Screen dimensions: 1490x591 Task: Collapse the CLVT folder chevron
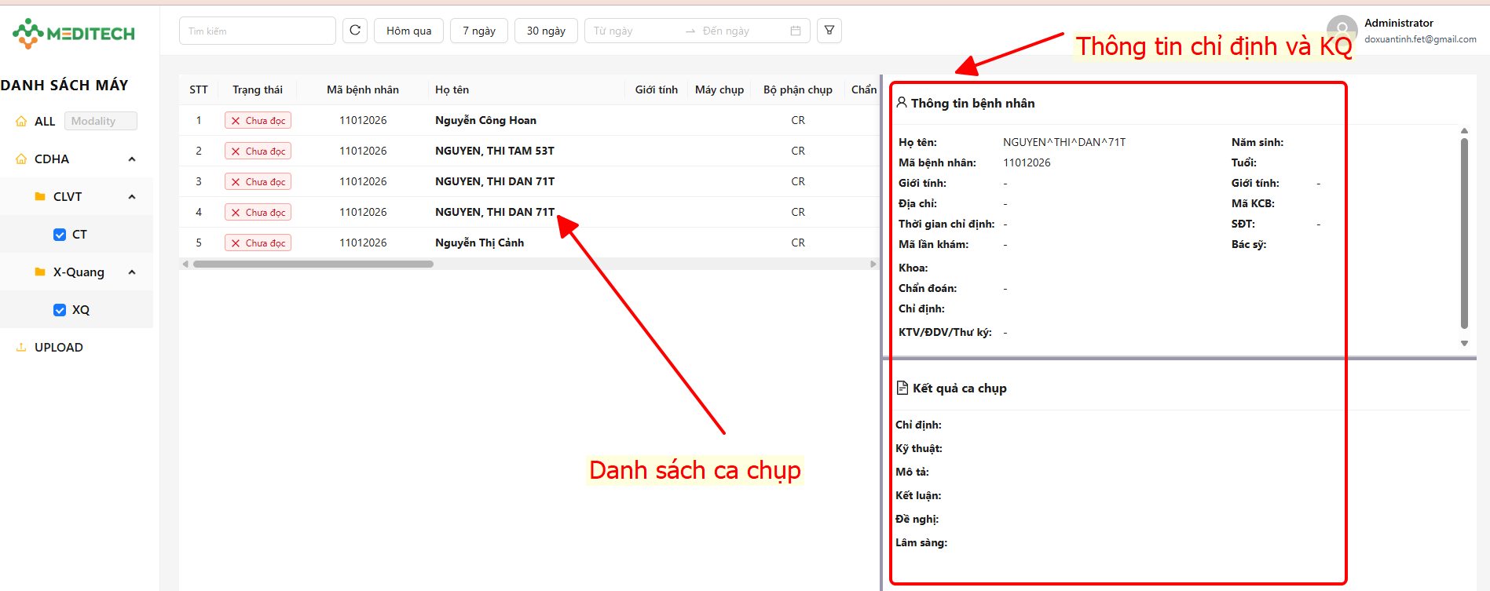132,196
